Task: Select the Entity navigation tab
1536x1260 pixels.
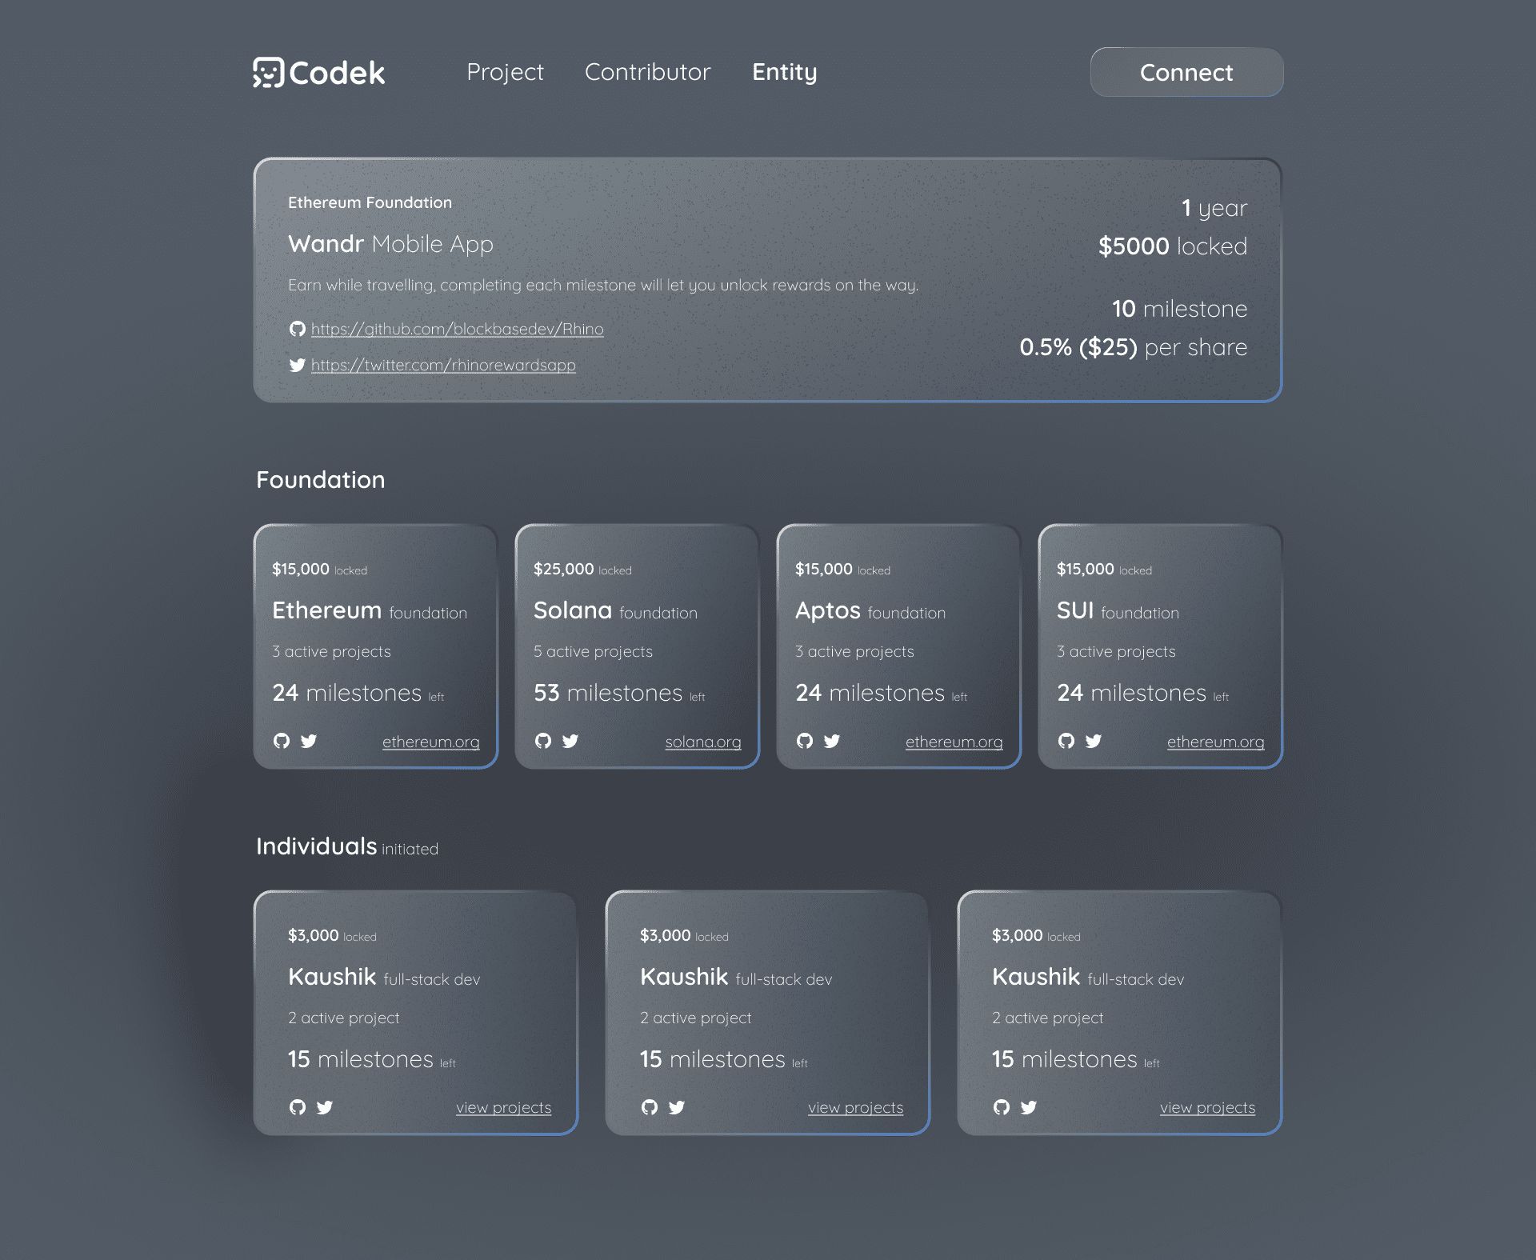Action: 783,71
